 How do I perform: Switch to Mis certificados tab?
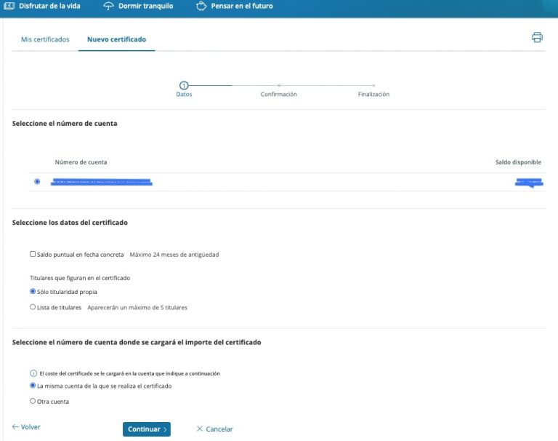45,39
